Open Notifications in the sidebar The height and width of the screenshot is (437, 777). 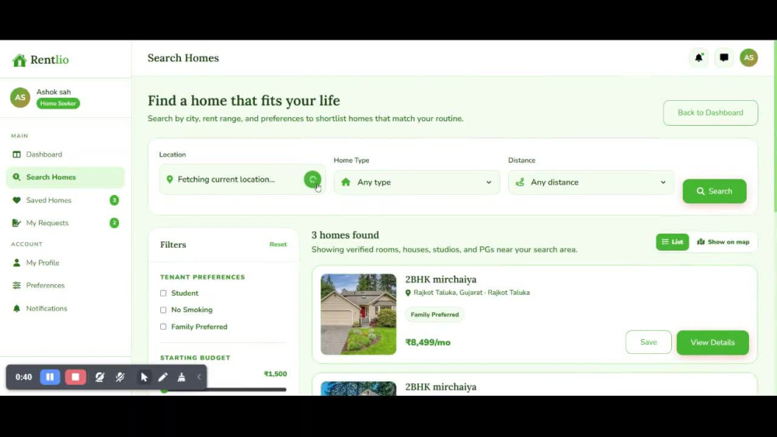tap(65, 308)
